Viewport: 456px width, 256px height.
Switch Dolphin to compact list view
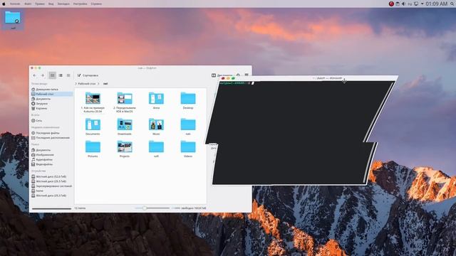61,75
